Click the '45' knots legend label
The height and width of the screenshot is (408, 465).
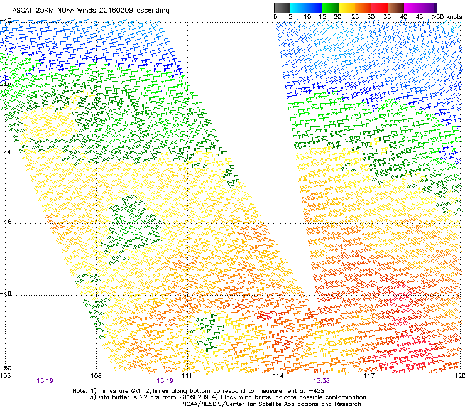[x=419, y=17]
